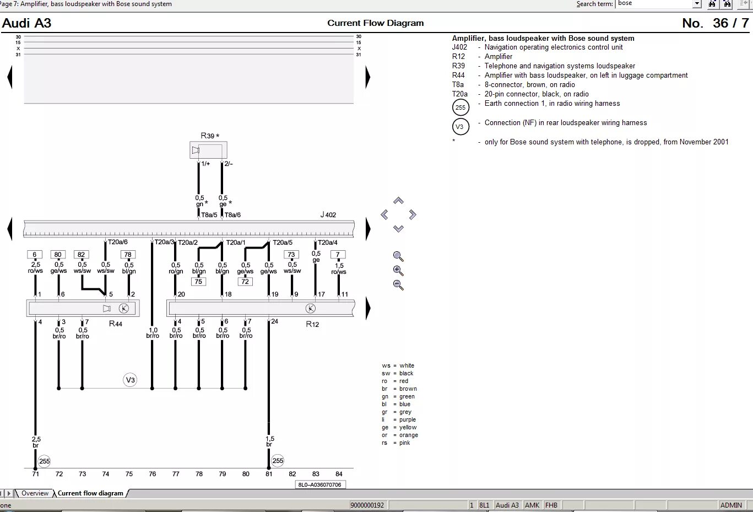
Task: Click the J402 control unit label
Action: click(328, 215)
